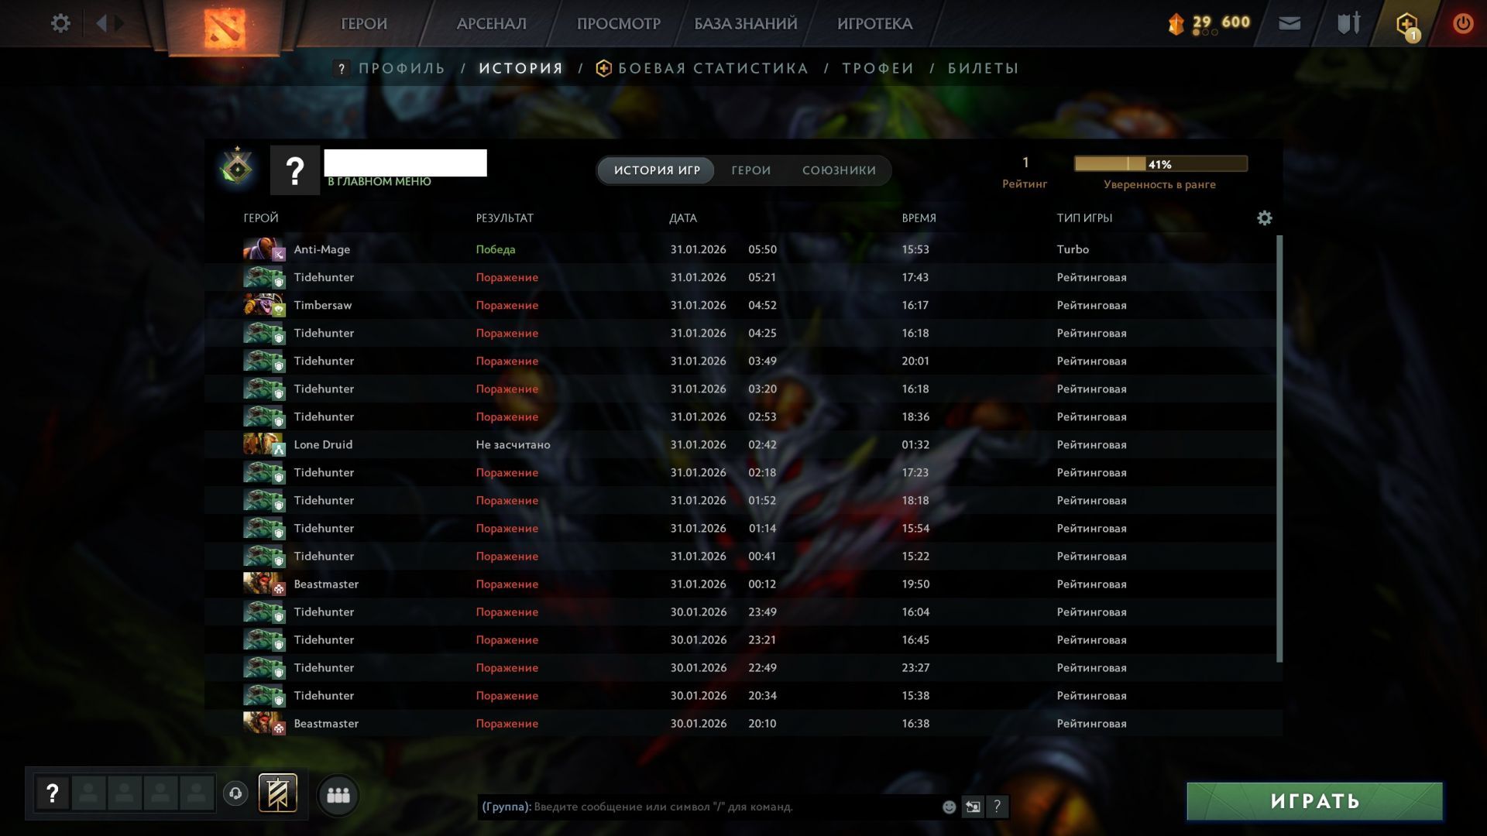This screenshot has height=836, width=1487.
Task: Click the rank confidence 41% bar
Action: coord(1160,163)
